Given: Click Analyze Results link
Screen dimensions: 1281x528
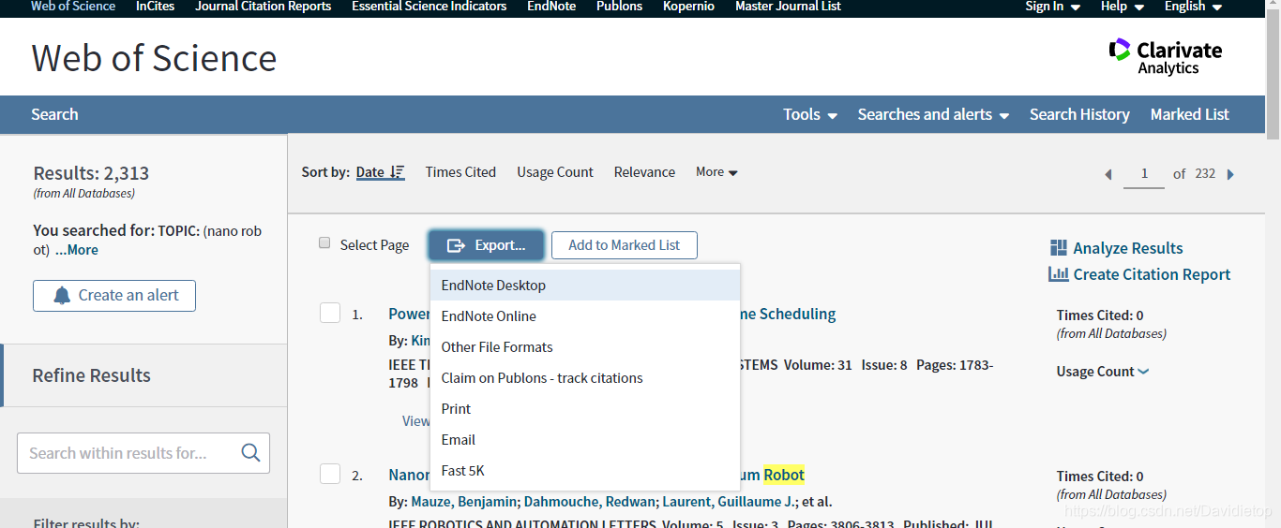Looking at the screenshot, I should [x=1128, y=248].
